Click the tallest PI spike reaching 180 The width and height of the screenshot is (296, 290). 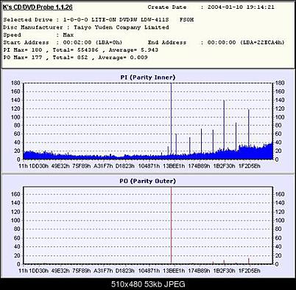tap(171, 120)
